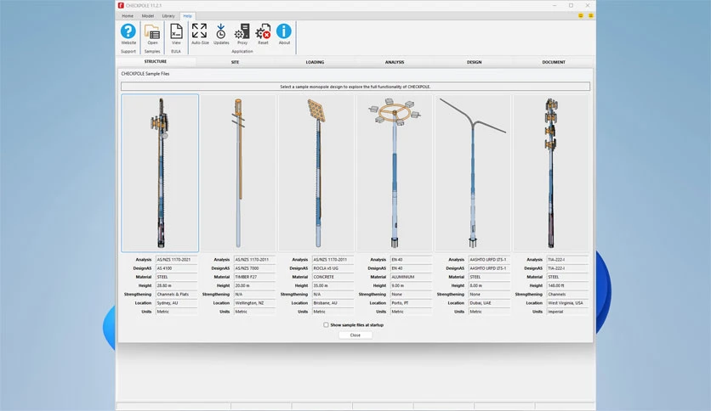
Task: Click the 'AS/NZS 7000' design field
Action: 254,268
